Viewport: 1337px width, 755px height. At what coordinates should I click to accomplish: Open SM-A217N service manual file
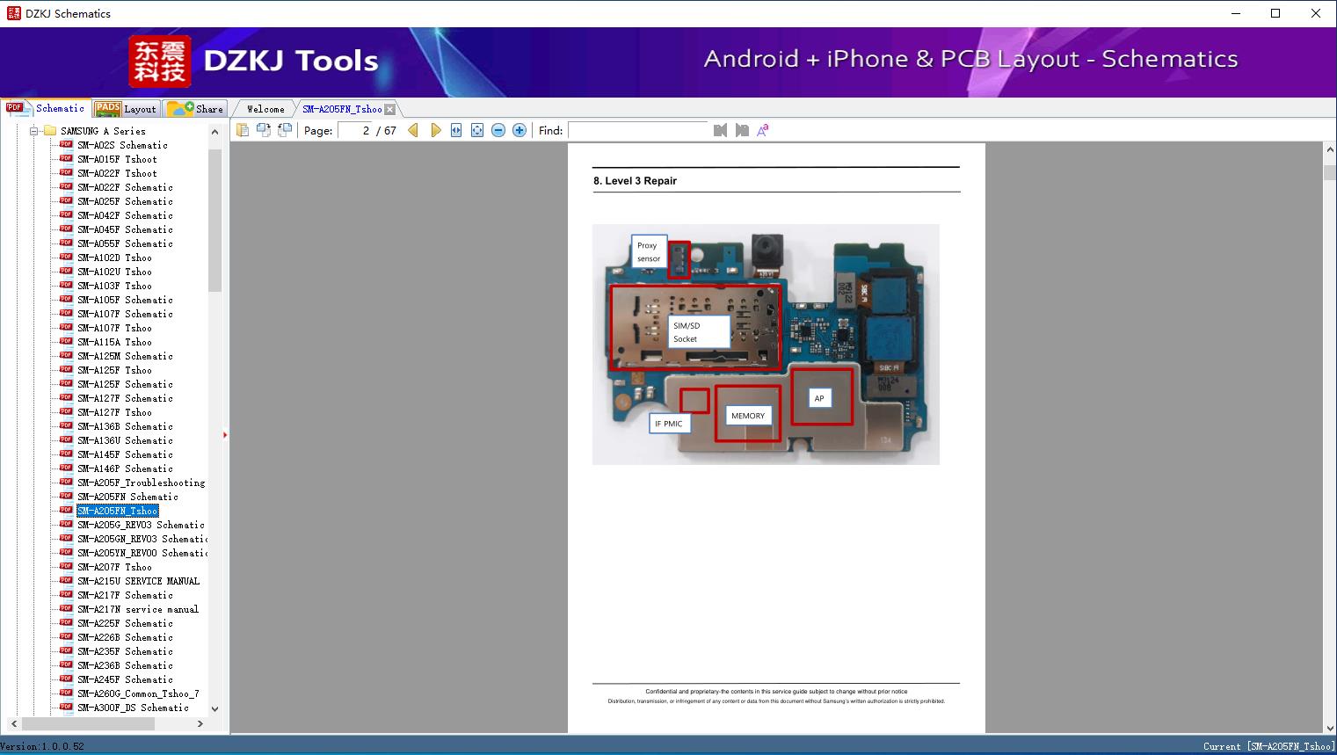click(x=138, y=609)
